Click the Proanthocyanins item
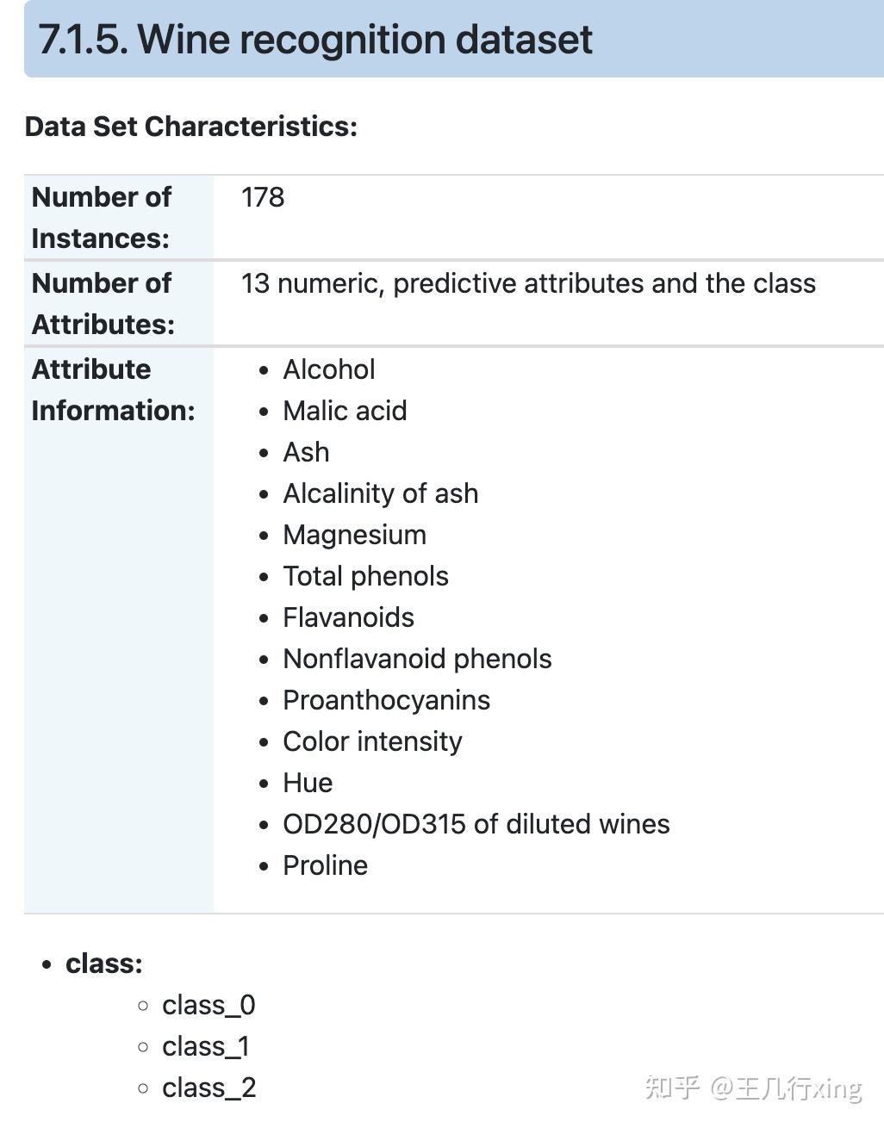 386,700
